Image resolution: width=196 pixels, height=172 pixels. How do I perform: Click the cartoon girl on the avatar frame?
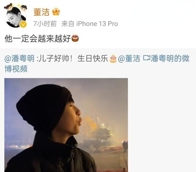9,7
